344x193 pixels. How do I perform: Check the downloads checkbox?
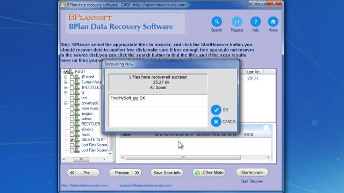72,103
